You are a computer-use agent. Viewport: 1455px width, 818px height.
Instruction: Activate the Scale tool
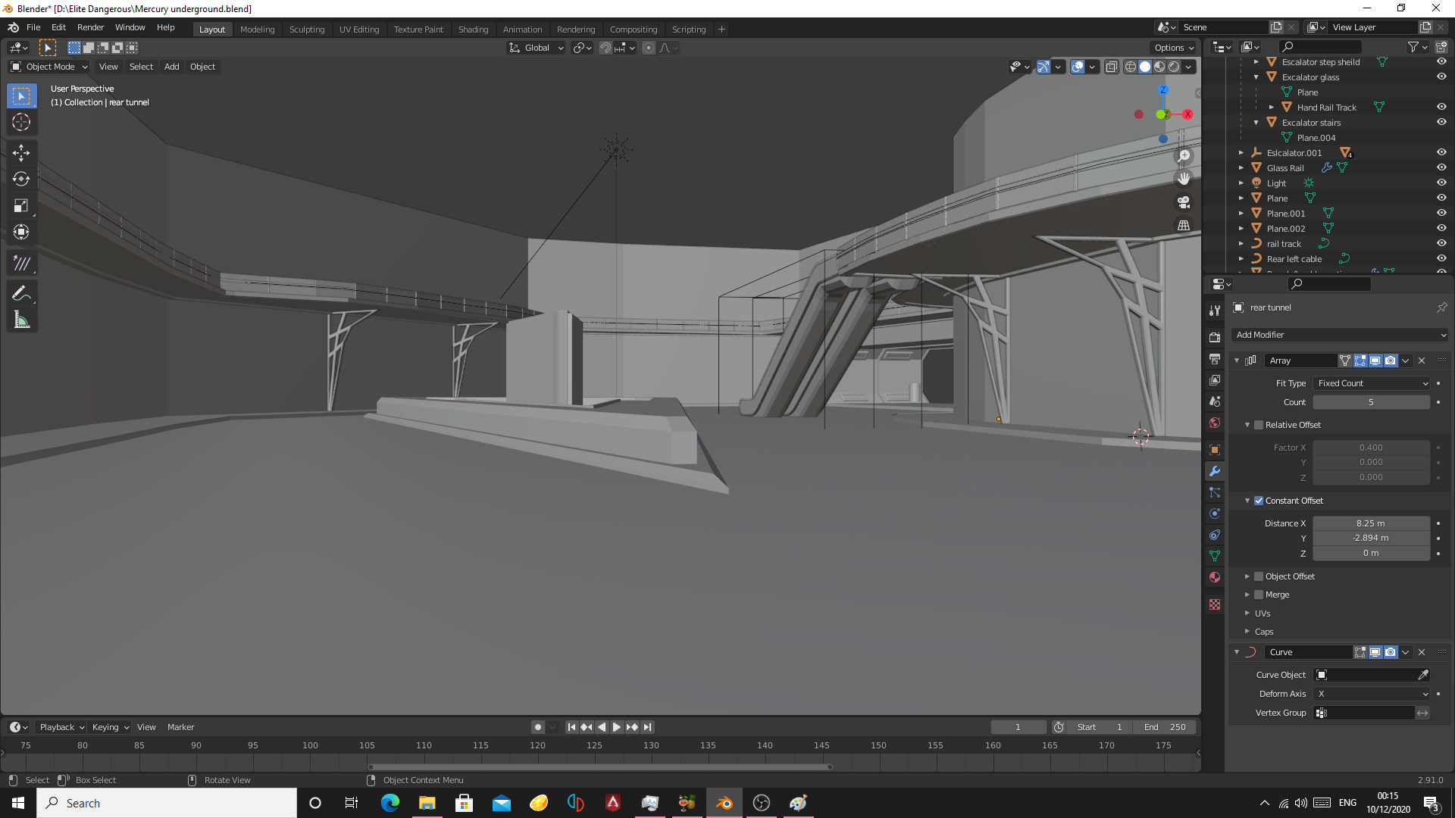(x=21, y=206)
